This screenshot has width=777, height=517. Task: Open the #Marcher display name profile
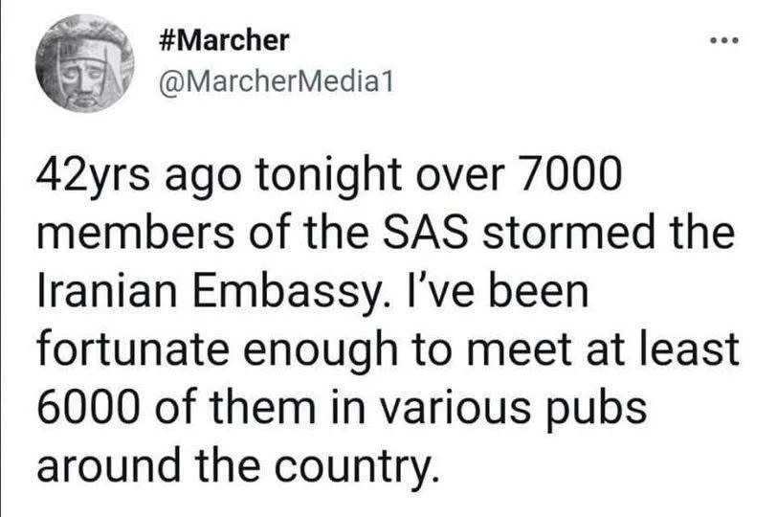pyautogui.click(x=224, y=40)
